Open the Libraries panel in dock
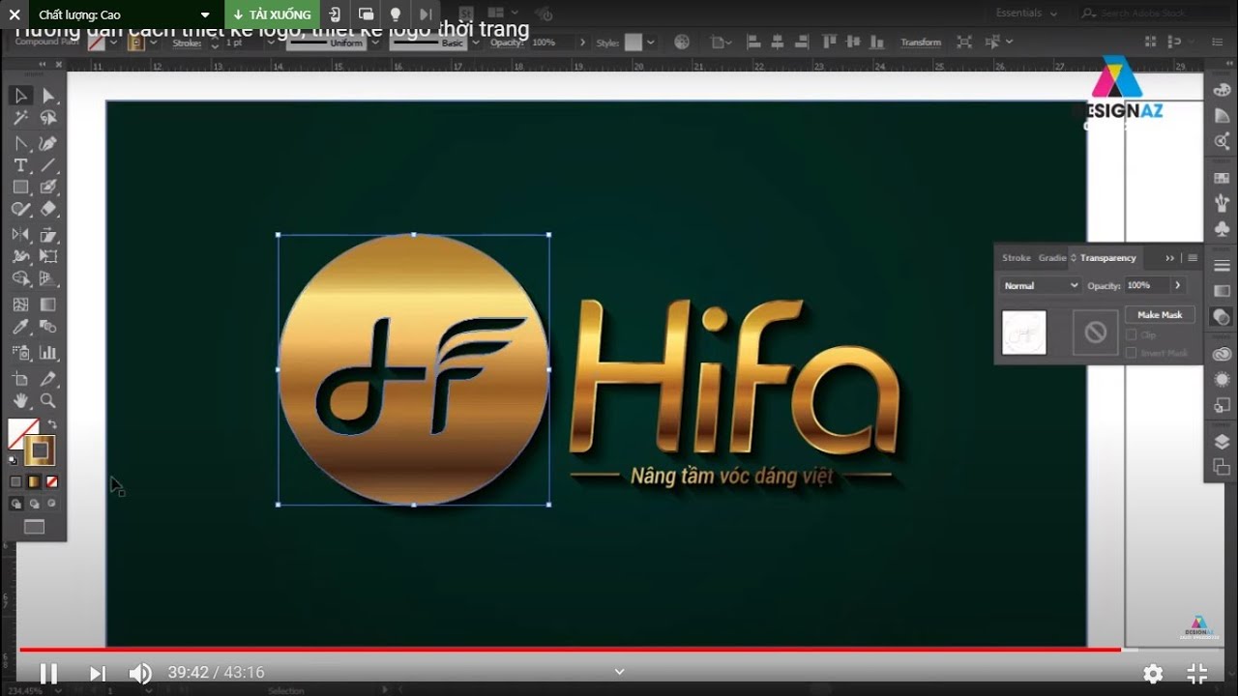 coord(1222,354)
